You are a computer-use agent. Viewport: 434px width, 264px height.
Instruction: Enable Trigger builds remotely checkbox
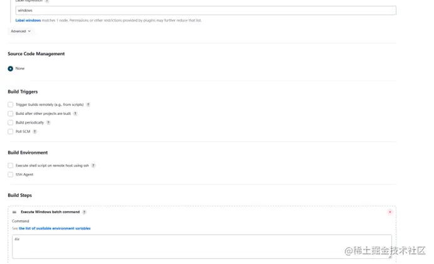(11, 105)
